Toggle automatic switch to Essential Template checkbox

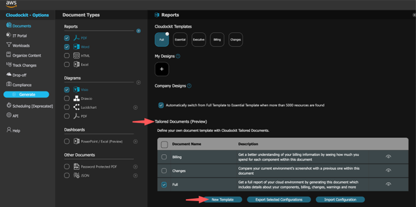(x=161, y=105)
